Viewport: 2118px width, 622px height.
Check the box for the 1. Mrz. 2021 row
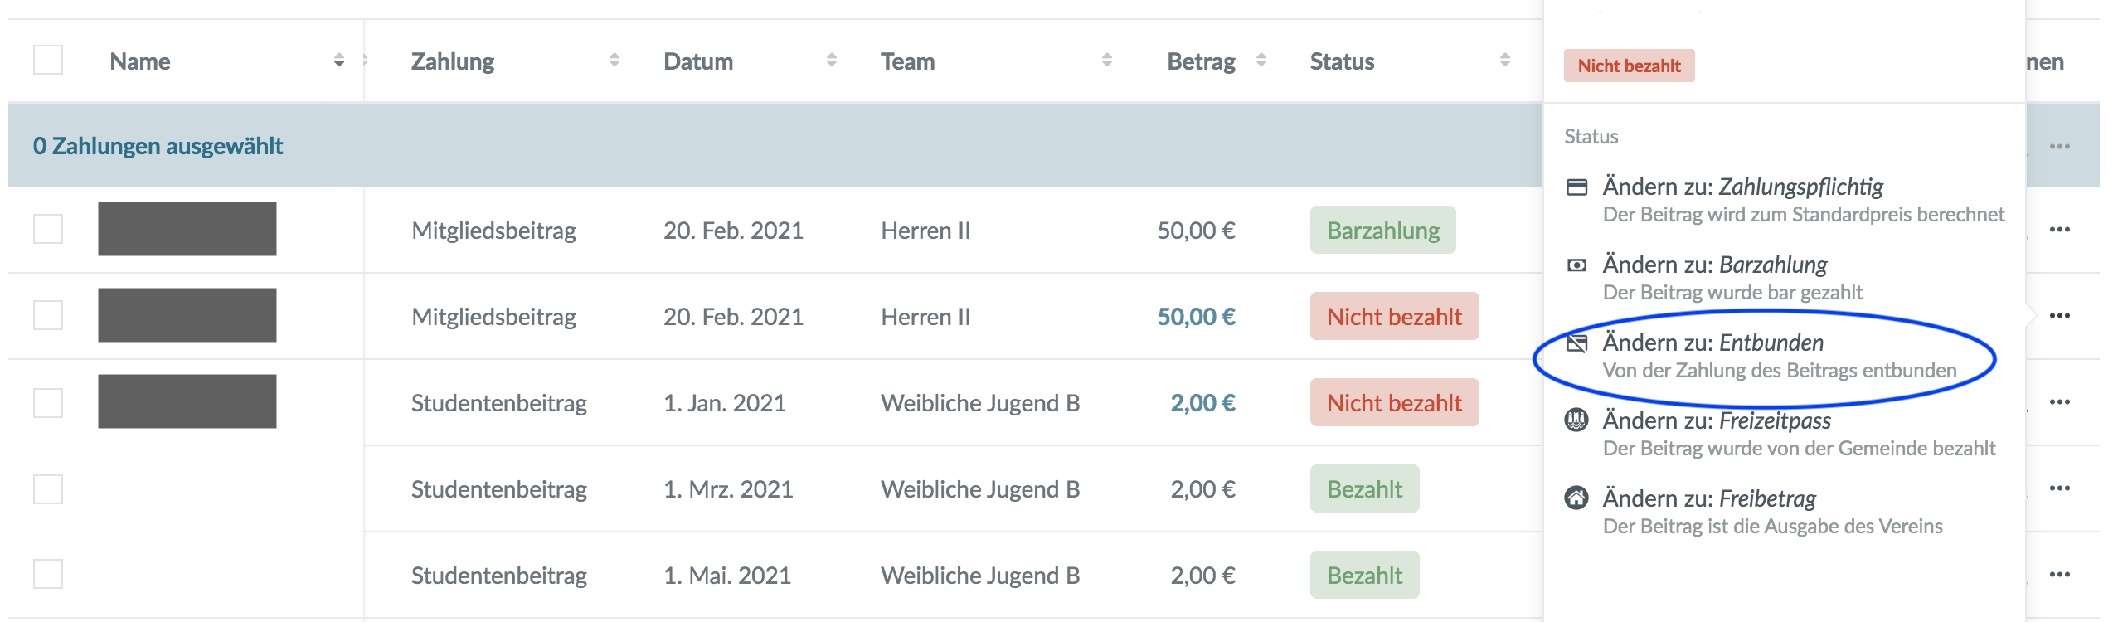[x=48, y=489]
